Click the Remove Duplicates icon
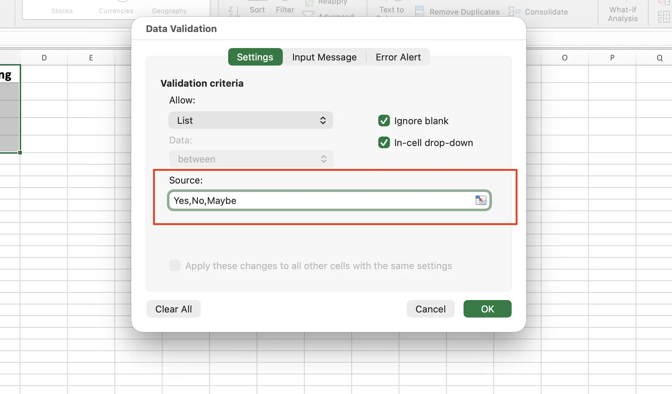Image resolution: width=672 pixels, height=394 pixels. tap(420, 11)
